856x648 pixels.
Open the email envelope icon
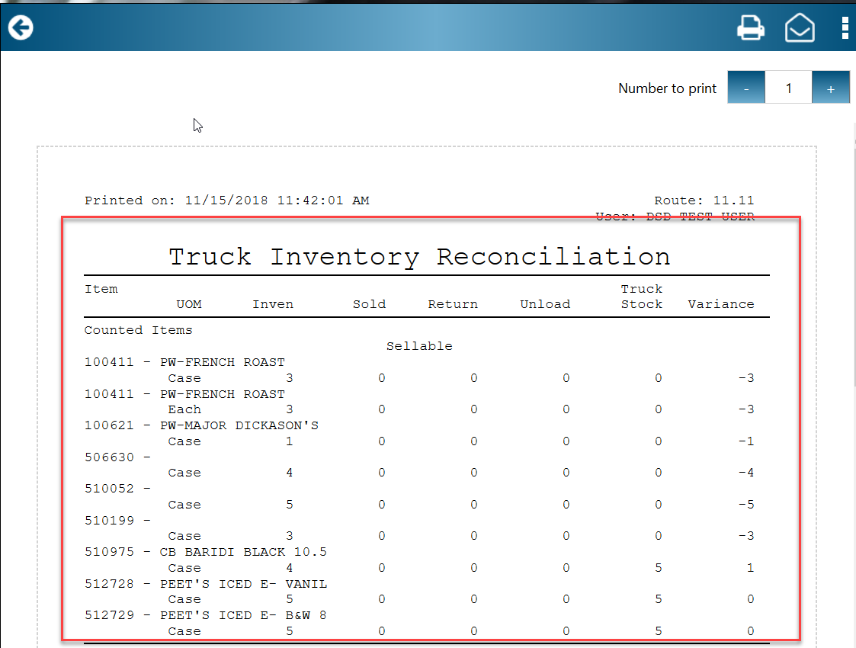800,28
